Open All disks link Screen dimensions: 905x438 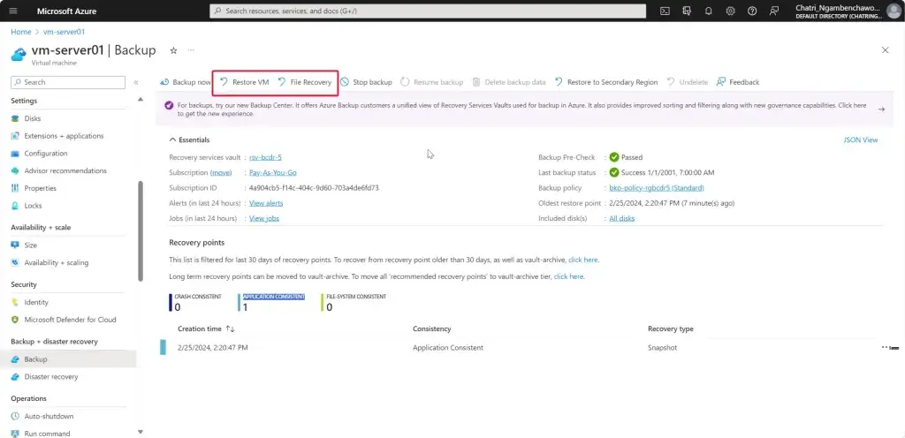click(x=622, y=218)
